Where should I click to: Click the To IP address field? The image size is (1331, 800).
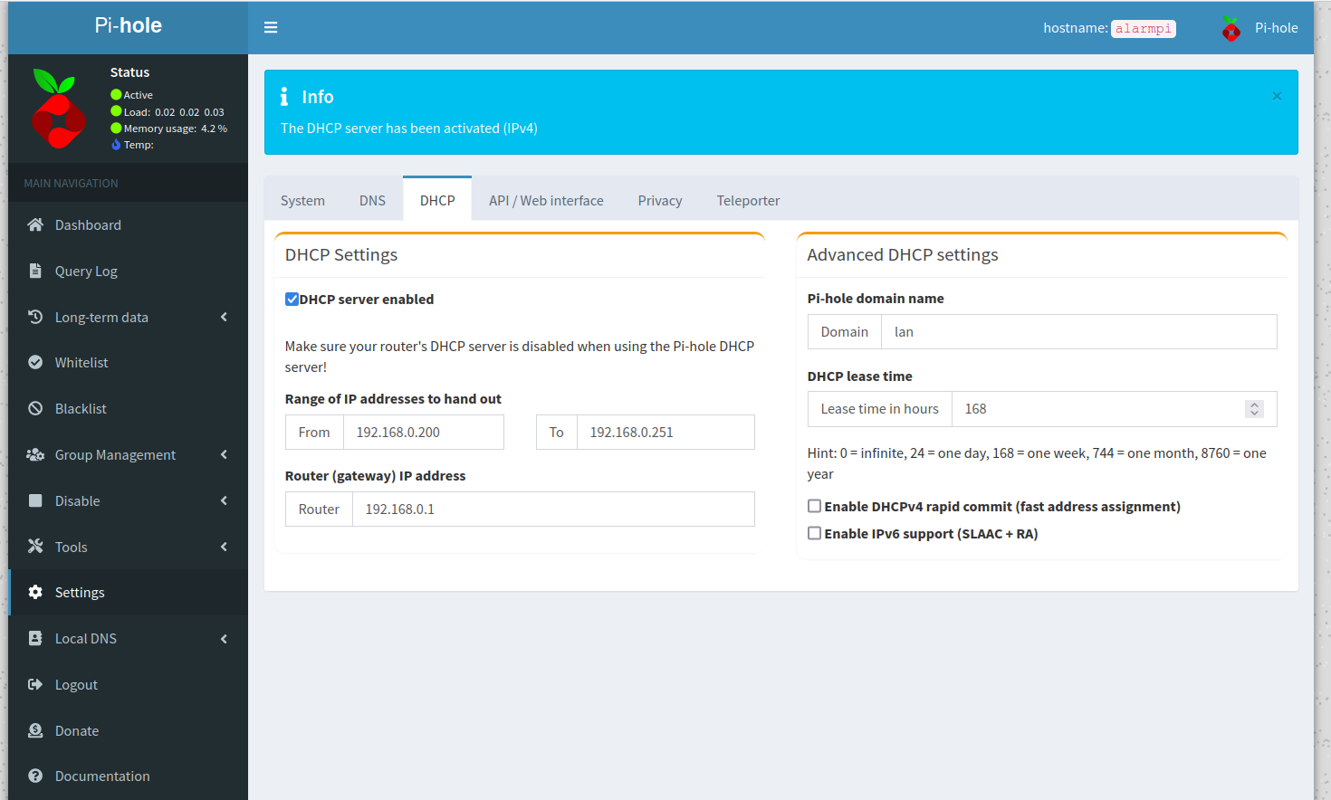point(665,432)
